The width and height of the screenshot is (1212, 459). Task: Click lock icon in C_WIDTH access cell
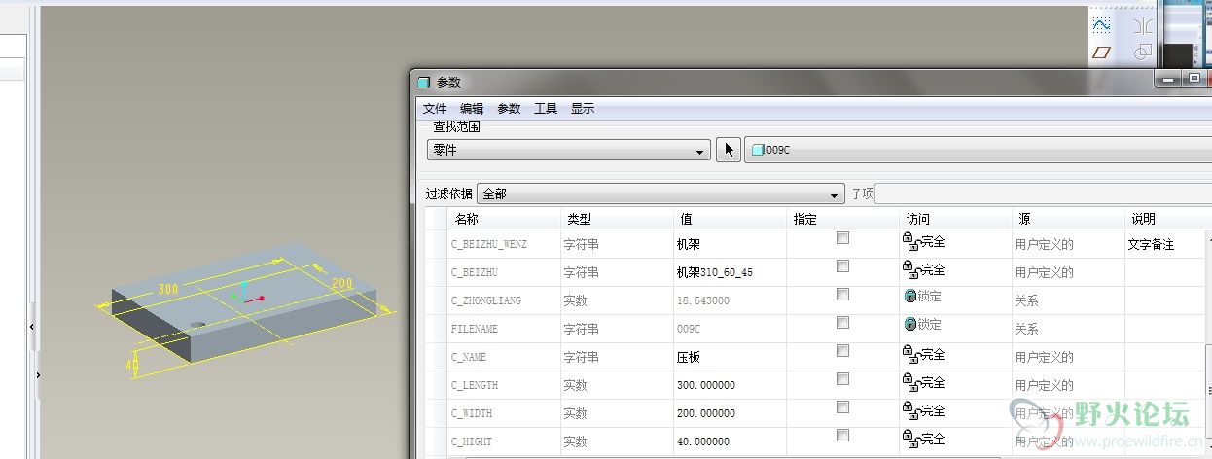pyautogui.click(x=911, y=410)
